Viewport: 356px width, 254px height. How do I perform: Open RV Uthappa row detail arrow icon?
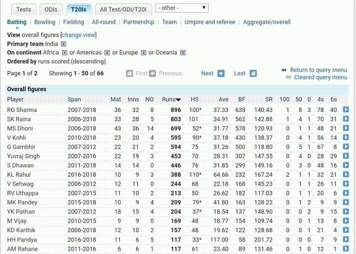coord(345,193)
